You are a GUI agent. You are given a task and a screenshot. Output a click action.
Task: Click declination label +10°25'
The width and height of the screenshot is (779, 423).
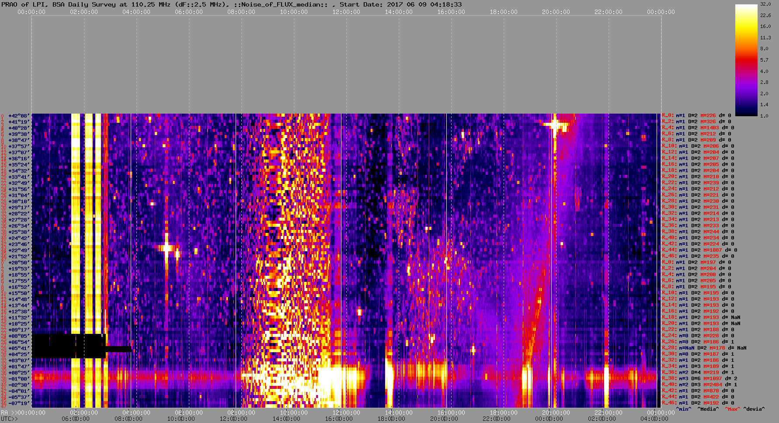click(x=19, y=324)
